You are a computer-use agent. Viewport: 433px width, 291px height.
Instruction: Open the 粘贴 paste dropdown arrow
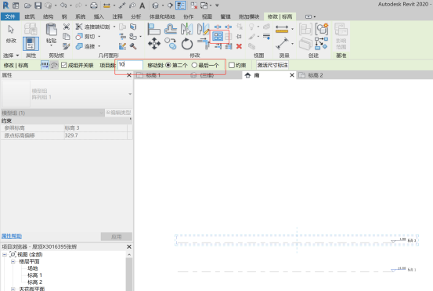coord(52,45)
